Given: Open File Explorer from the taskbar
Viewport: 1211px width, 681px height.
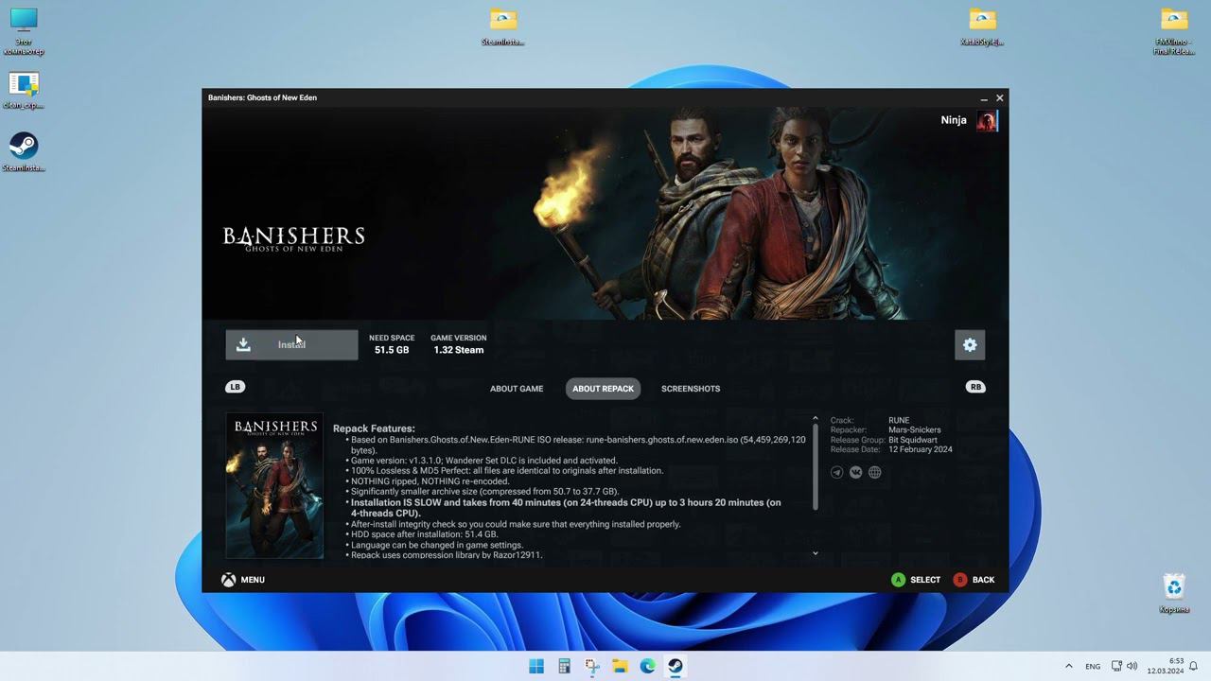Looking at the screenshot, I should tap(620, 666).
